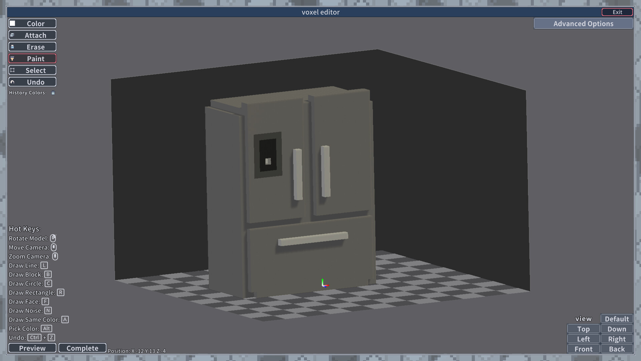The image size is (641, 361).
Task: Clear history colors with trash icon
Action: point(53,93)
